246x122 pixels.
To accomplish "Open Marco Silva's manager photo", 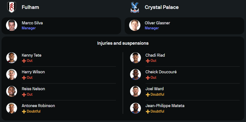I will click(x=11, y=25).
